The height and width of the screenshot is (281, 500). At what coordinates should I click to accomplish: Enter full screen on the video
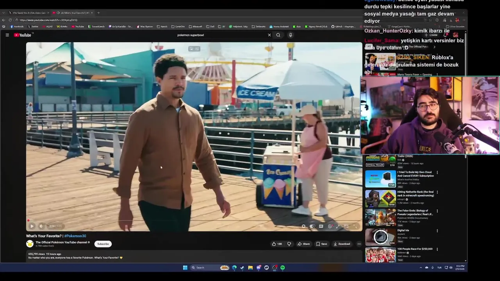tap(355, 226)
